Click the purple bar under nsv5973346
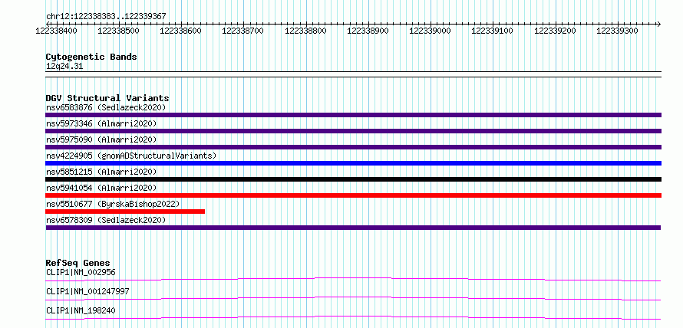 [x=353, y=131]
